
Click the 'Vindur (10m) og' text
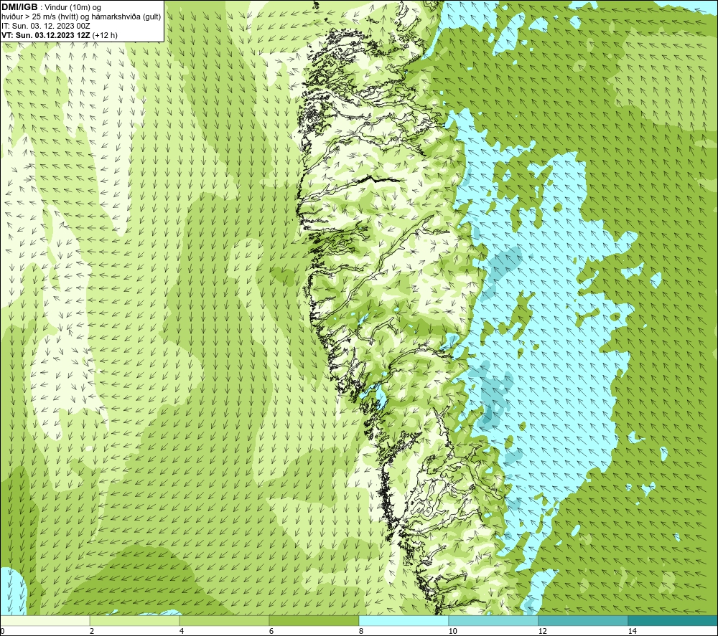click(x=73, y=7)
